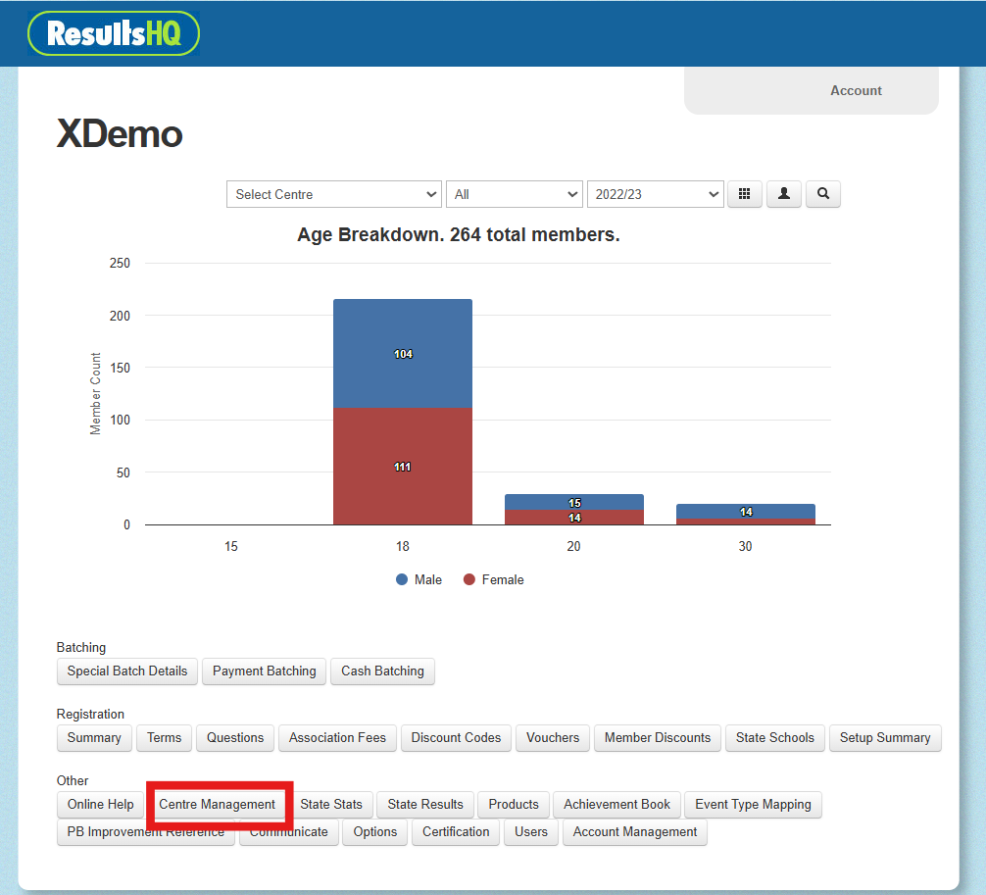Open the registration Summary button
This screenshot has height=895, width=986.
(94, 738)
